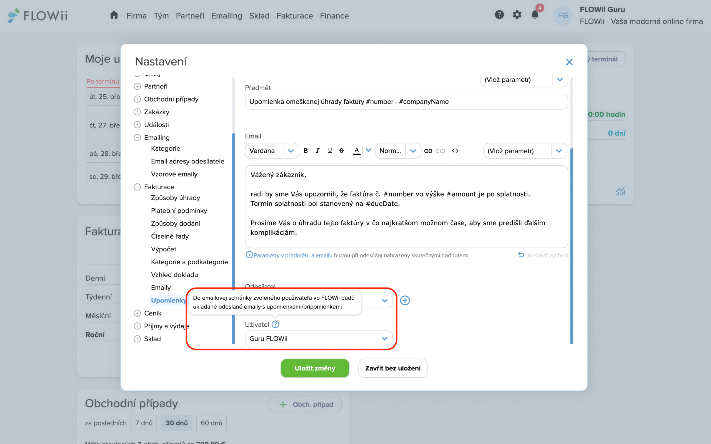
Task: Click the Uživatel help question mark icon
Action: click(275, 324)
